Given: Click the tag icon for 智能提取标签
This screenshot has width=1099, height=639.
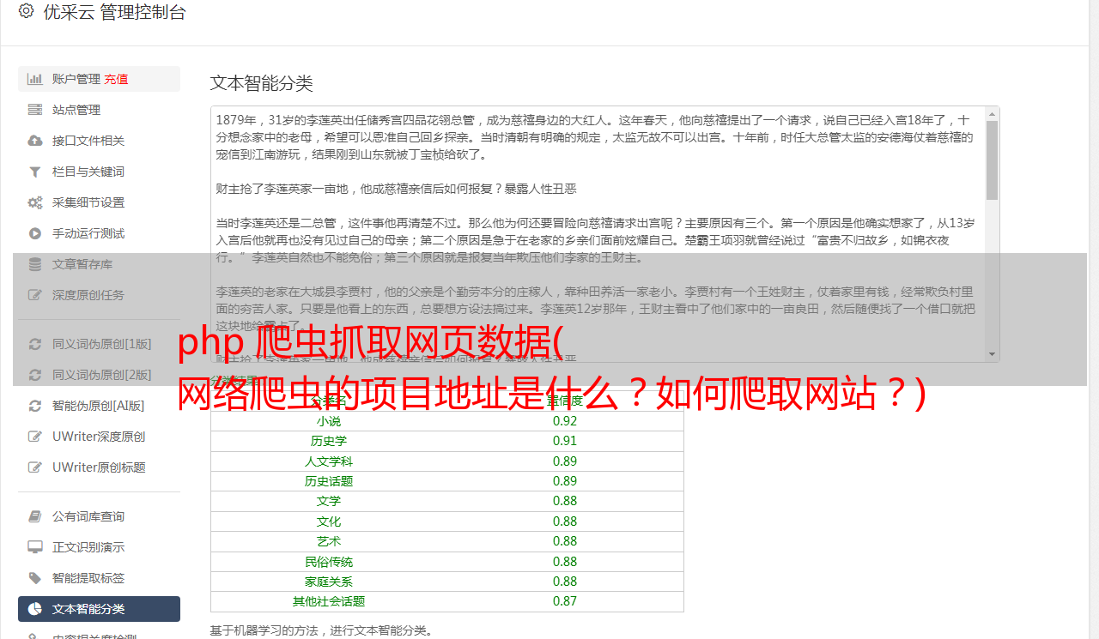Looking at the screenshot, I should point(35,578).
